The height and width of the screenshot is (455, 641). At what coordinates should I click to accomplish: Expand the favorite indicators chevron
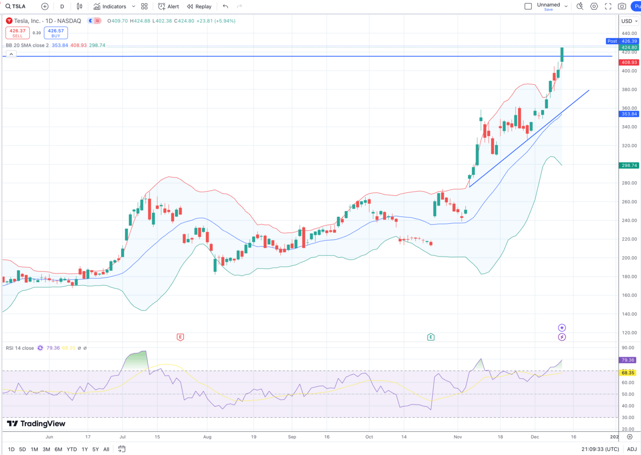click(x=133, y=6)
